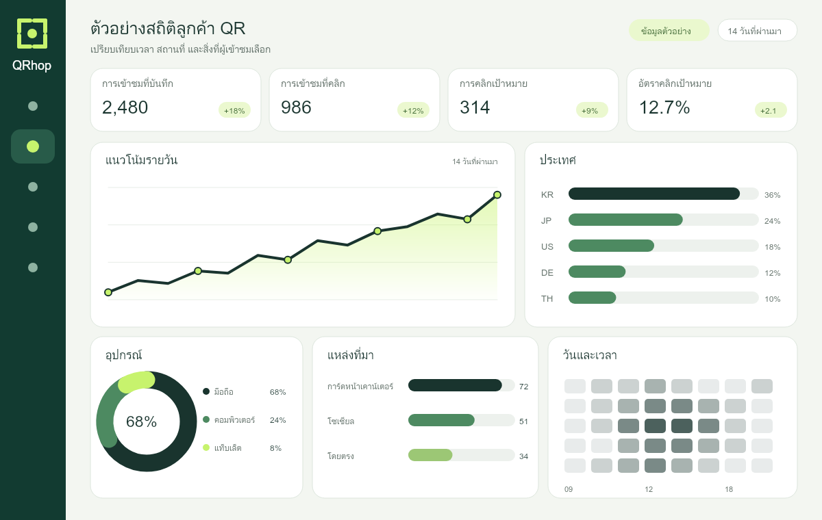Select the 36% value beside the KR bar

click(x=773, y=195)
